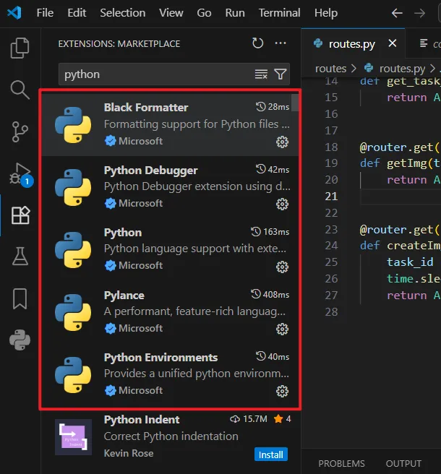Click the Black Formatter extension logo
The width and height of the screenshot is (441, 474).
tap(73, 125)
